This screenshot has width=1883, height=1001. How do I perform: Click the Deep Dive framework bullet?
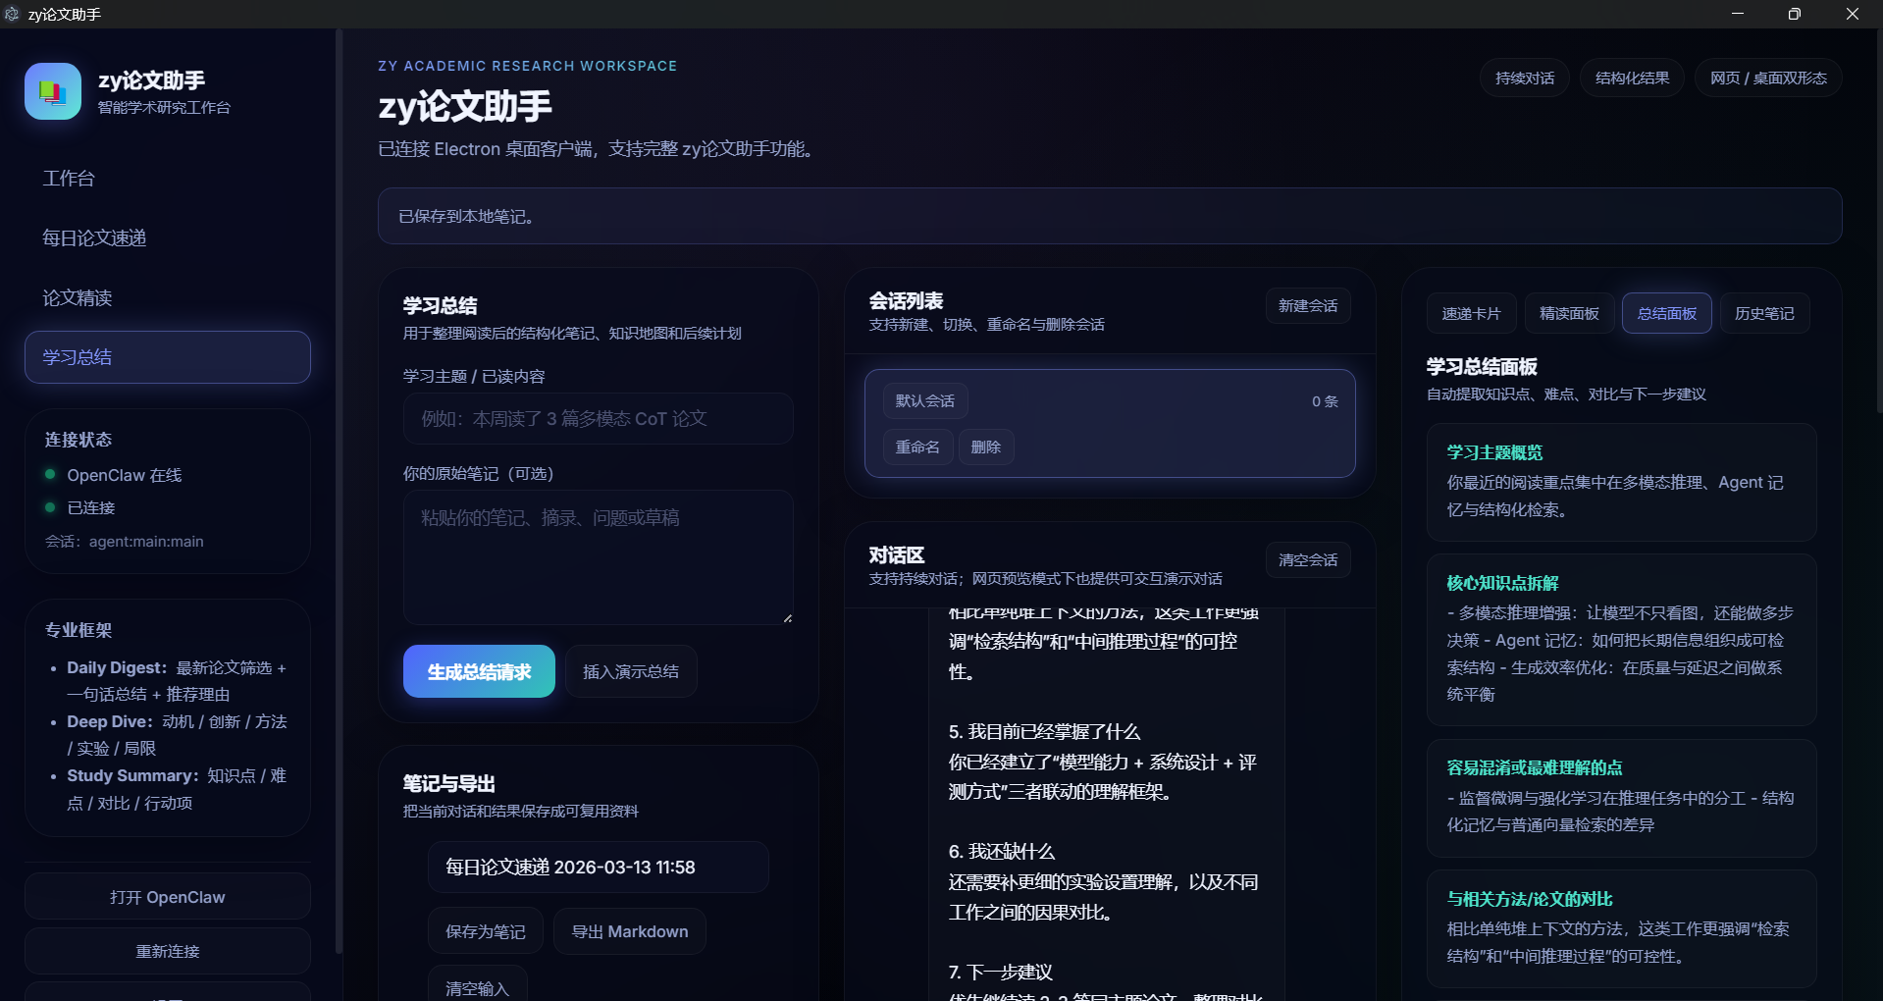click(177, 735)
